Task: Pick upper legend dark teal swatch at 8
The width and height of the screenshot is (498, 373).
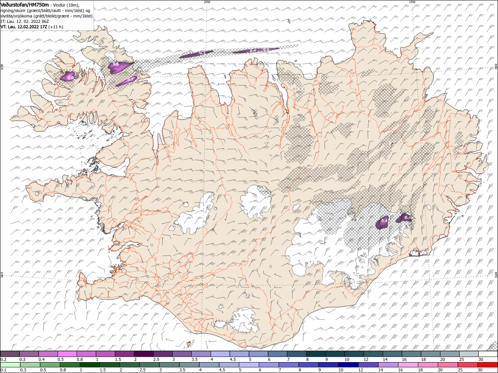Action: click(x=316, y=354)
